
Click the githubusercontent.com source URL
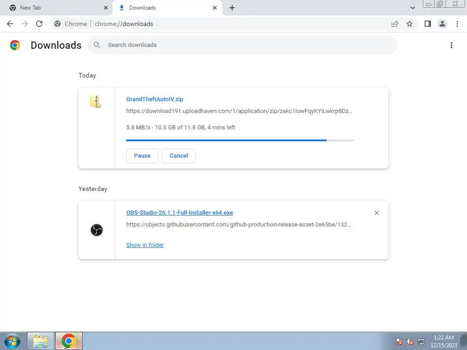(239, 224)
